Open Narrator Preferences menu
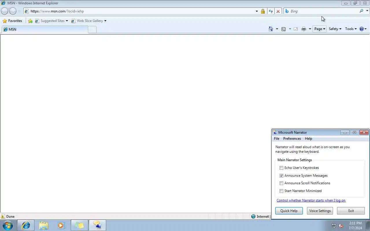Image resolution: width=370 pixels, height=231 pixels. (x=292, y=139)
